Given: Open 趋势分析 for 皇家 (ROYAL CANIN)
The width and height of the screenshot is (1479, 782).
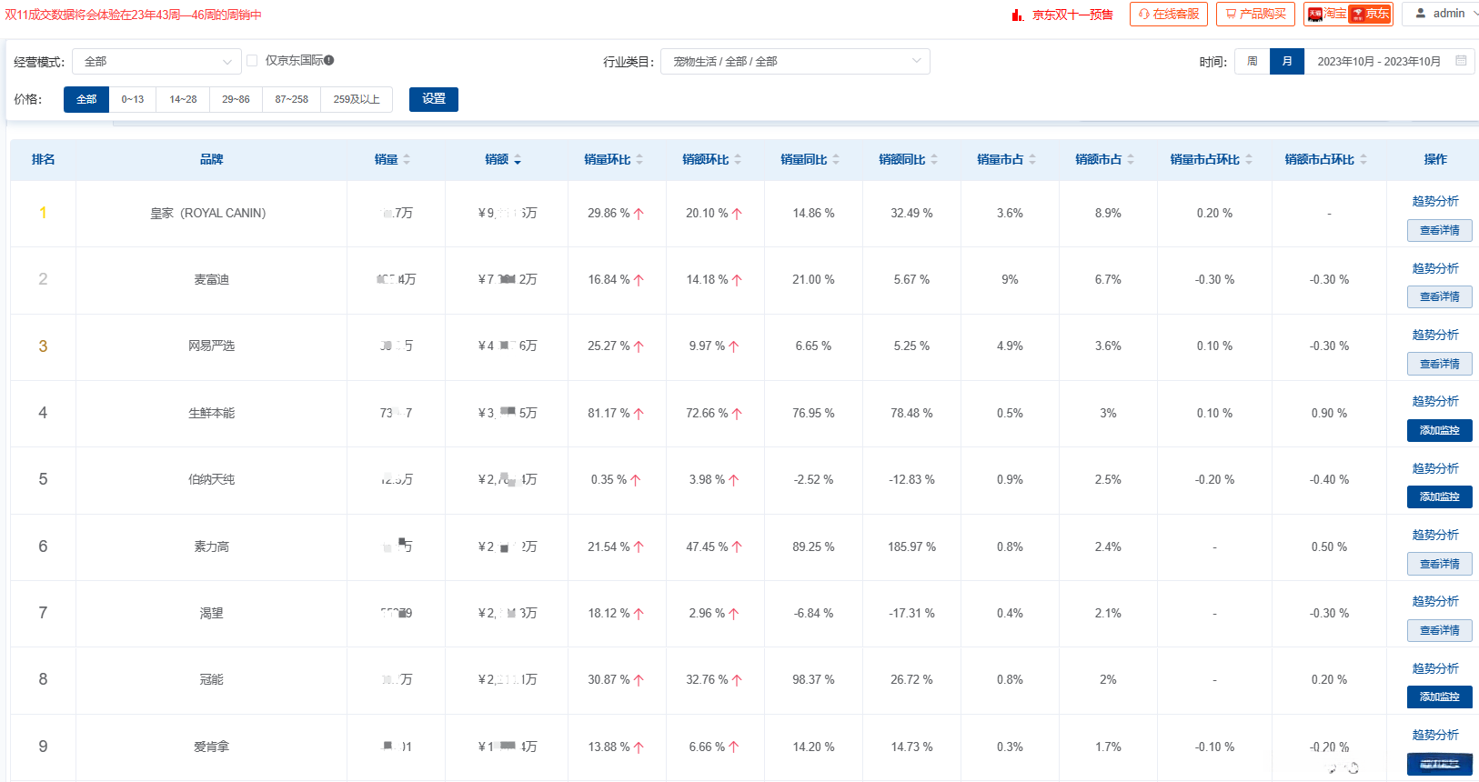Looking at the screenshot, I should [x=1435, y=201].
